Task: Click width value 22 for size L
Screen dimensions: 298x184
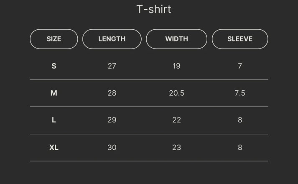Action: coord(176,120)
